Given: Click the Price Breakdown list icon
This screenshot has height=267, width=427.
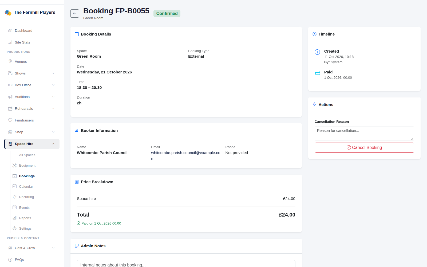Looking at the screenshot, I should (x=77, y=182).
